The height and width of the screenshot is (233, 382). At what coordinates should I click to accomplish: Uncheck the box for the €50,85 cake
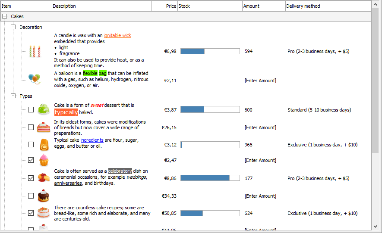(31, 213)
